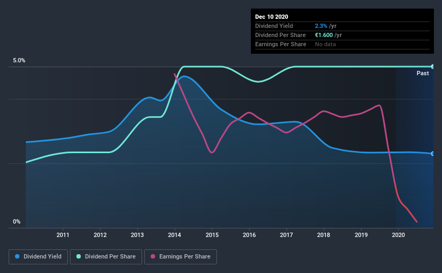The width and height of the screenshot is (442, 273).
Task: Click the 2020 x-axis label
Action: pyautogui.click(x=398, y=235)
